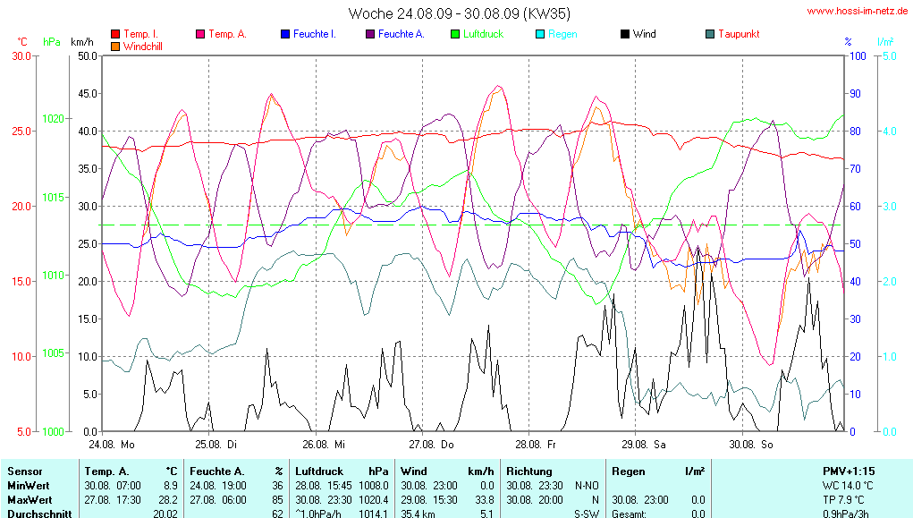Click the purple Feuchte A. legend swatch
This screenshot has height=518, width=913.
click(x=370, y=34)
